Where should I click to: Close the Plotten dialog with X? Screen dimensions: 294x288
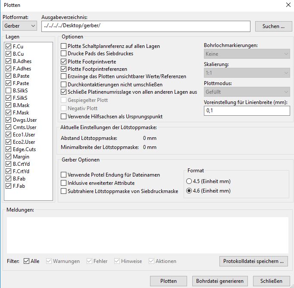[x=288, y=5]
